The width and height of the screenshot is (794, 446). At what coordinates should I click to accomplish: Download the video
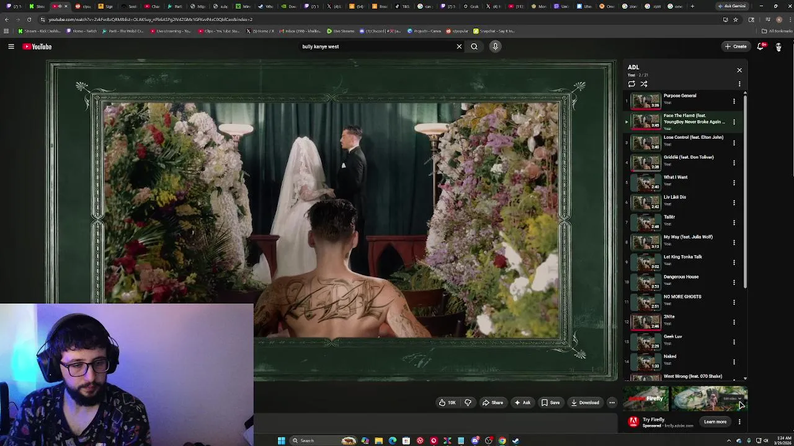585,403
